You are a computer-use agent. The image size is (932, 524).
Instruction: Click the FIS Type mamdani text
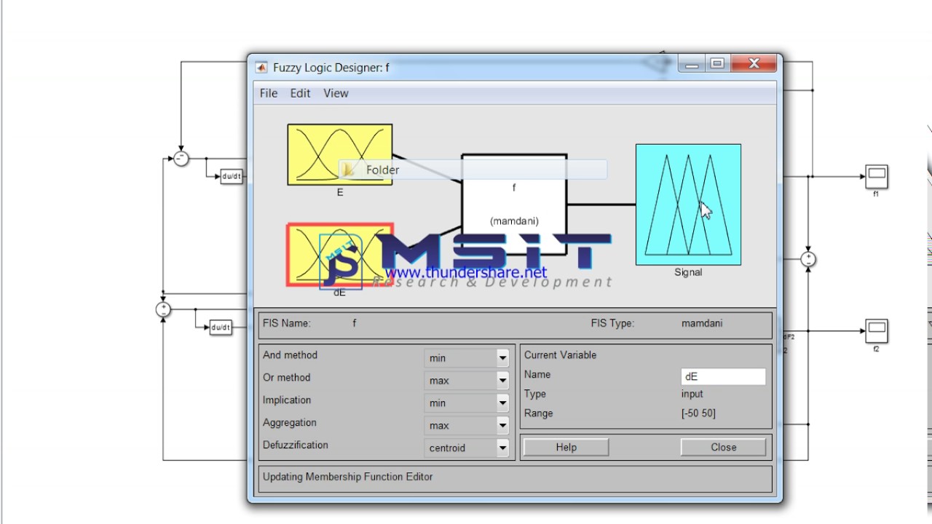click(x=702, y=323)
